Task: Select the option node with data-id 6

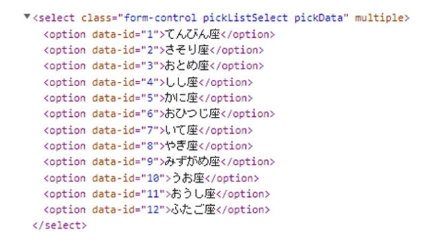Action: click(159, 114)
